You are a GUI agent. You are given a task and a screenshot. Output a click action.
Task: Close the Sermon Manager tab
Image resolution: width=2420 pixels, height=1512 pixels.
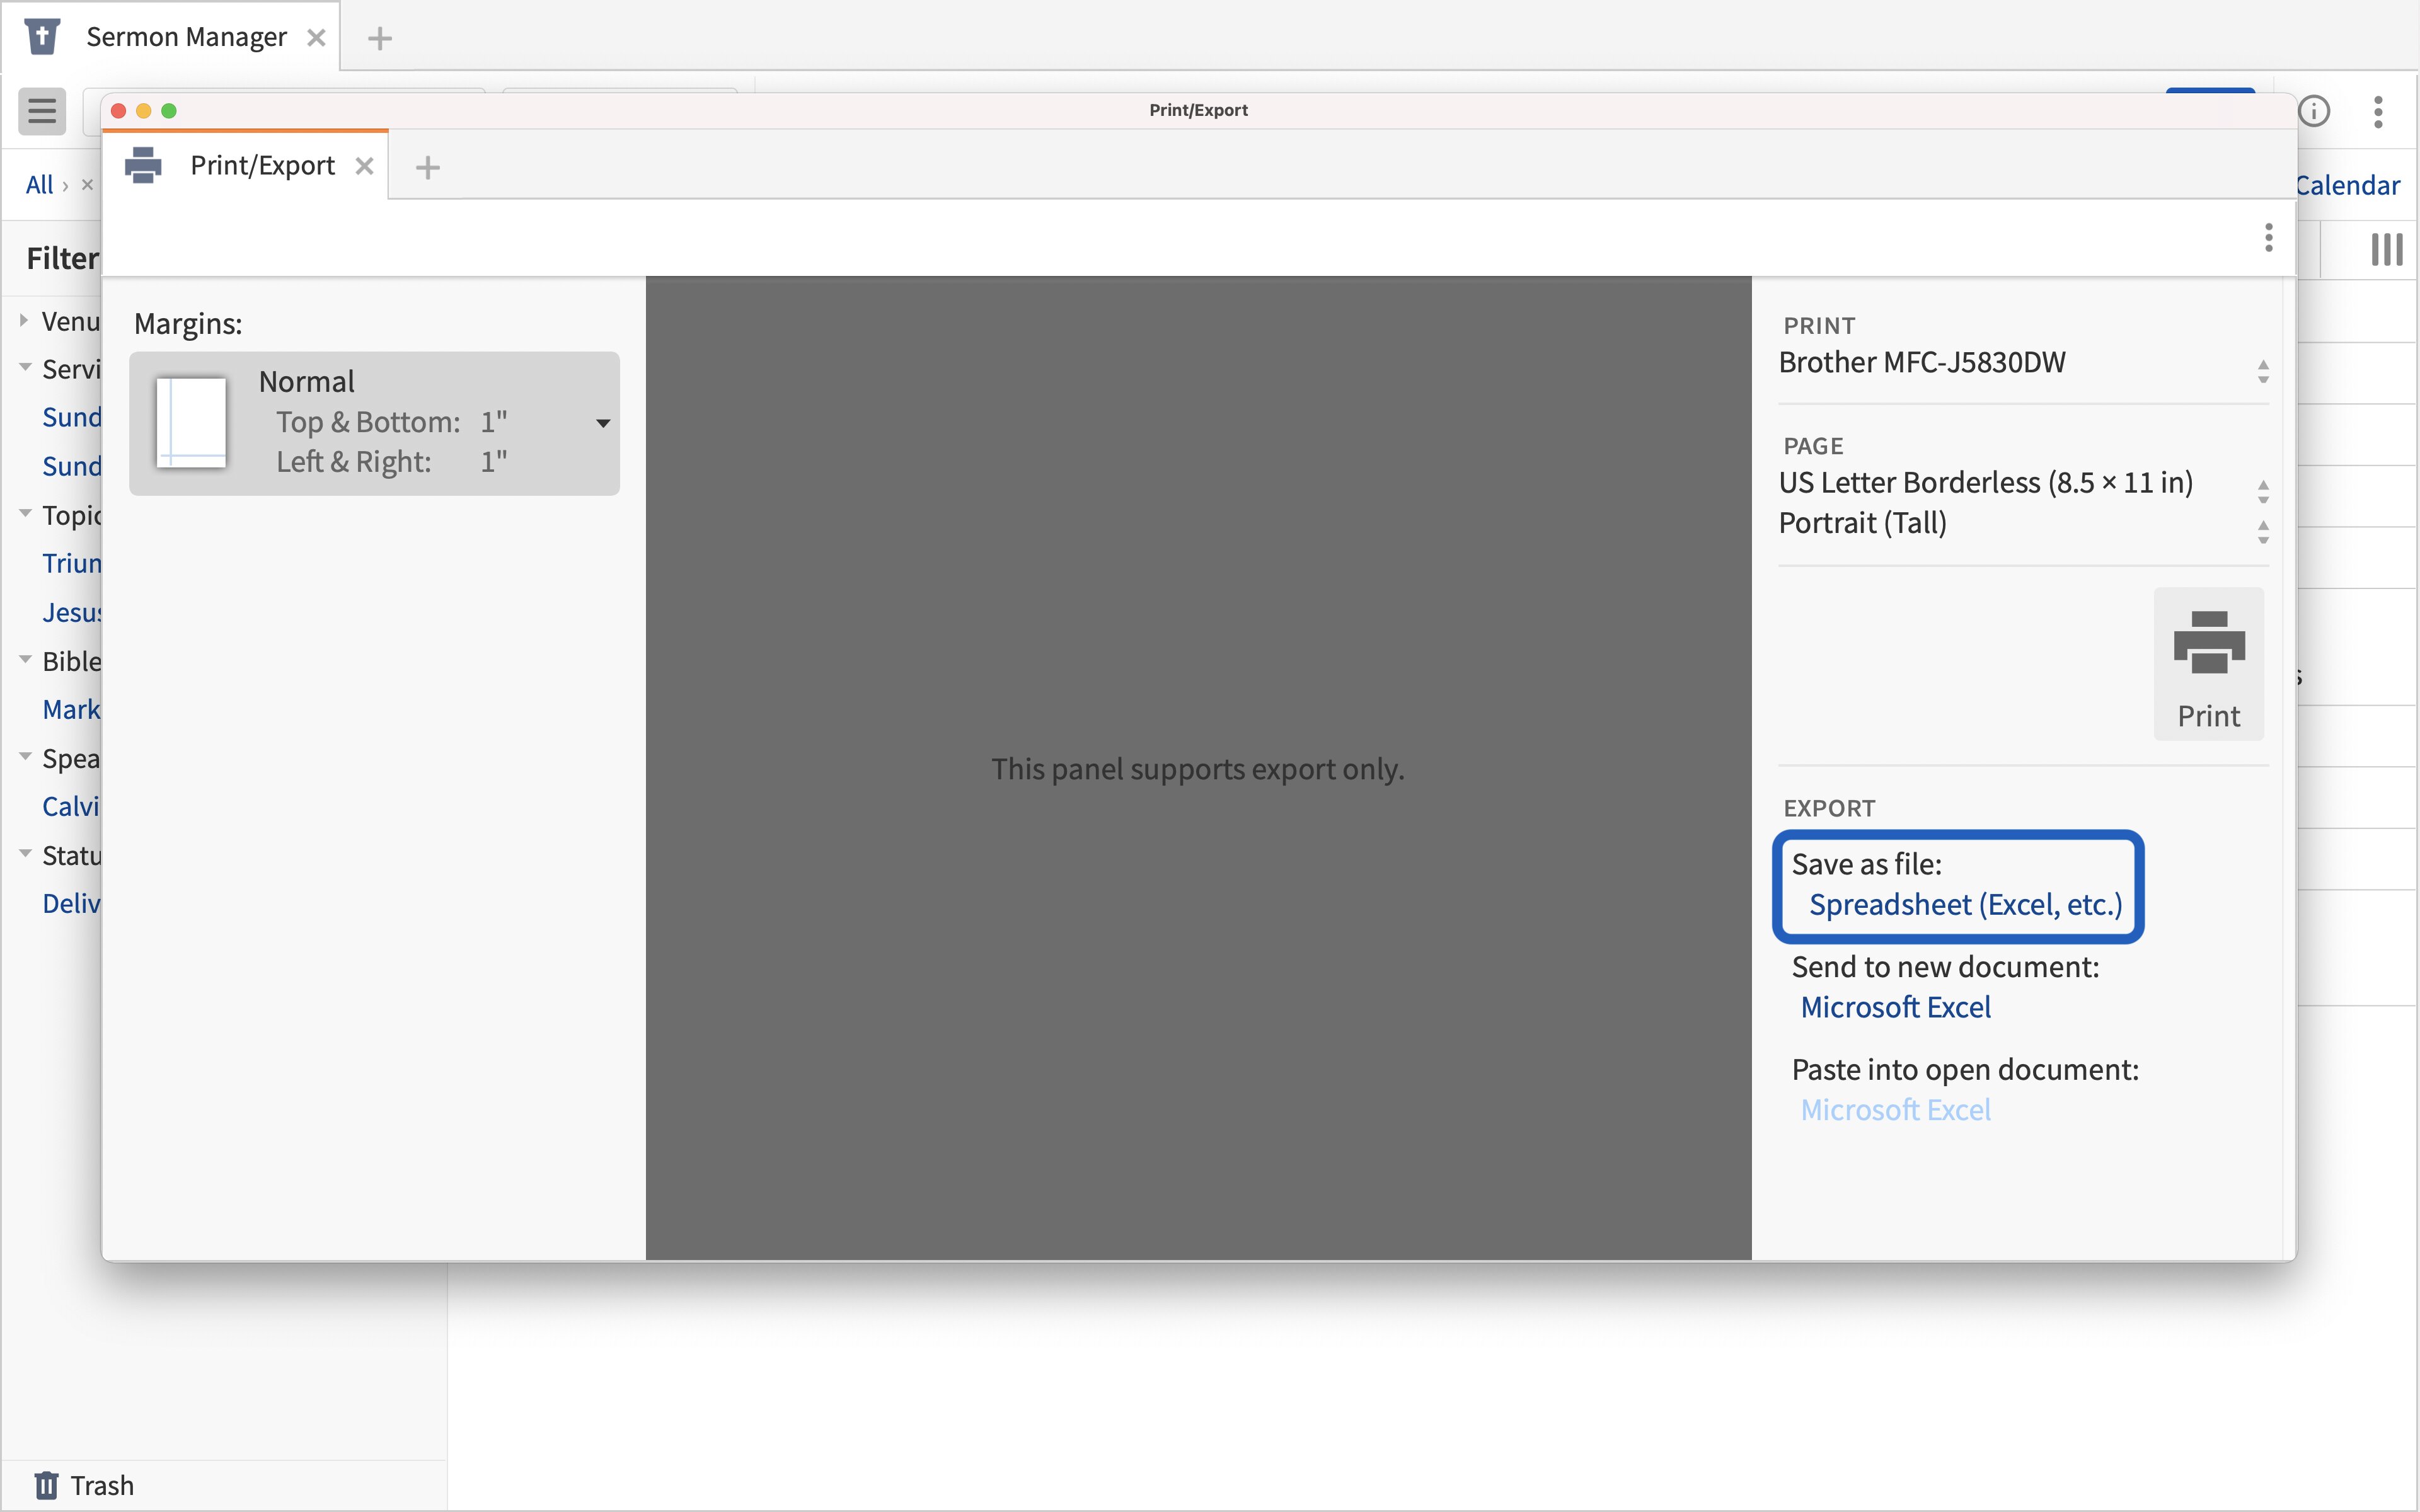point(316,38)
